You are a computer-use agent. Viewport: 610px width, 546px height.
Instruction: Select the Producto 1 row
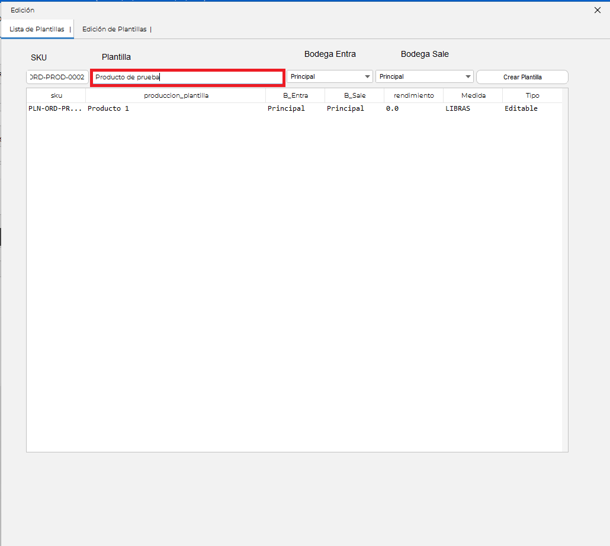pos(294,108)
